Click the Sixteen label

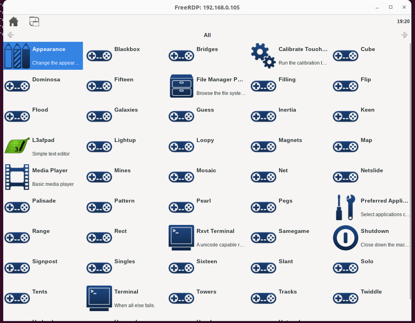click(x=207, y=261)
